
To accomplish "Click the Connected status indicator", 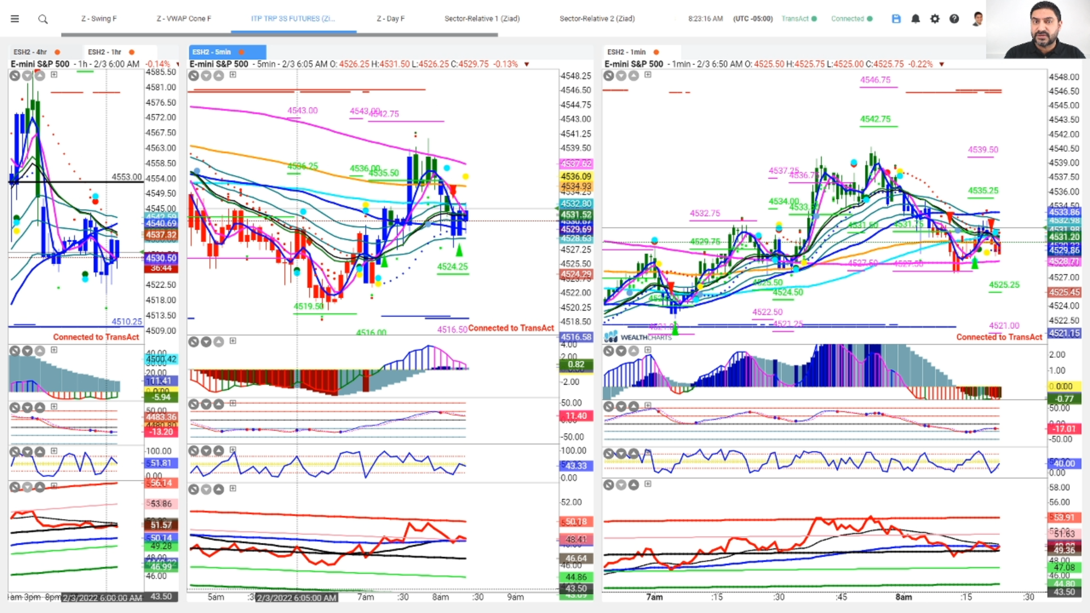I will coord(852,19).
